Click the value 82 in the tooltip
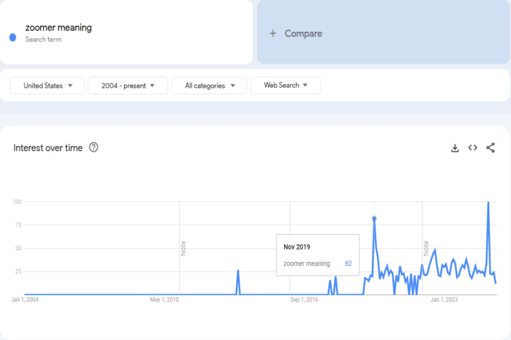511x340 pixels. coord(348,264)
